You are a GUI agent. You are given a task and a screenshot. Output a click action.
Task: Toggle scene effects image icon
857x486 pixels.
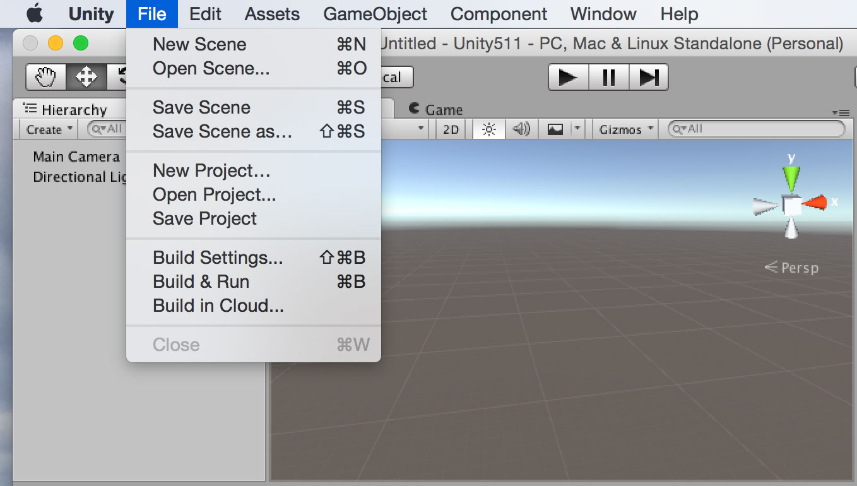pos(555,129)
